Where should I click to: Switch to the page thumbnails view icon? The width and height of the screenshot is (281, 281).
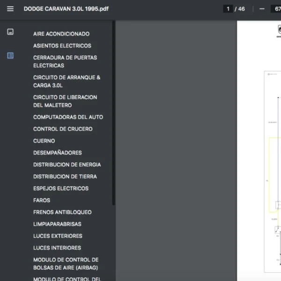point(10,32)
